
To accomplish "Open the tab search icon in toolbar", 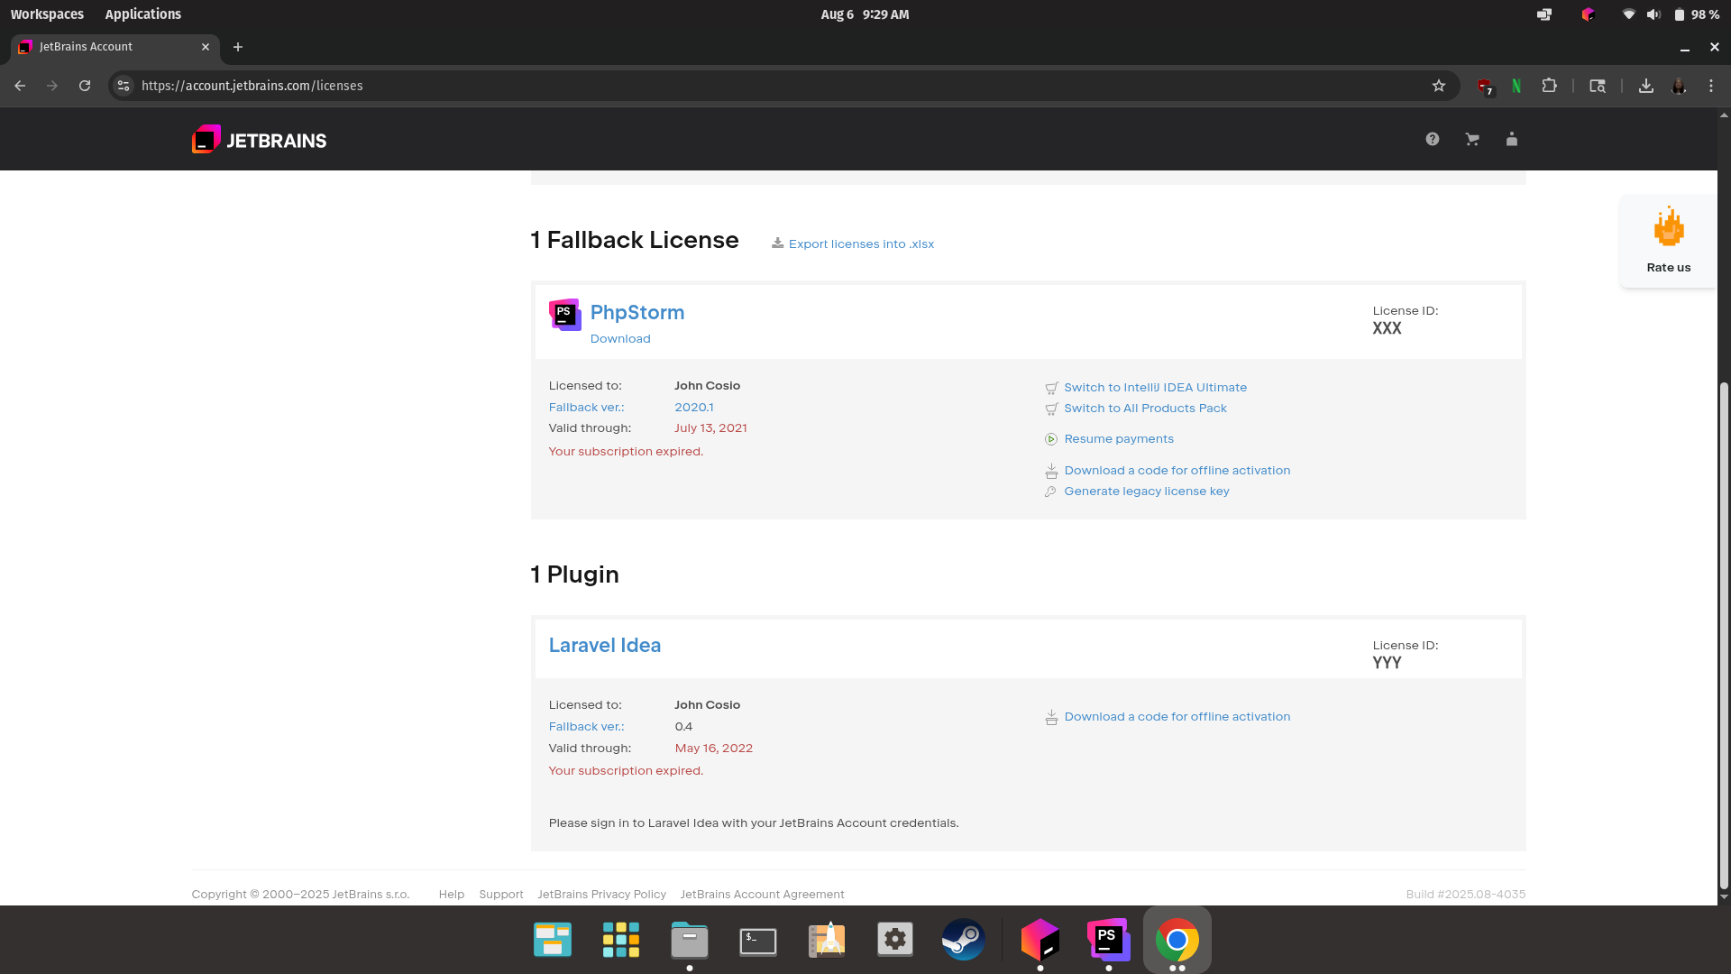I will point(1598,86).
